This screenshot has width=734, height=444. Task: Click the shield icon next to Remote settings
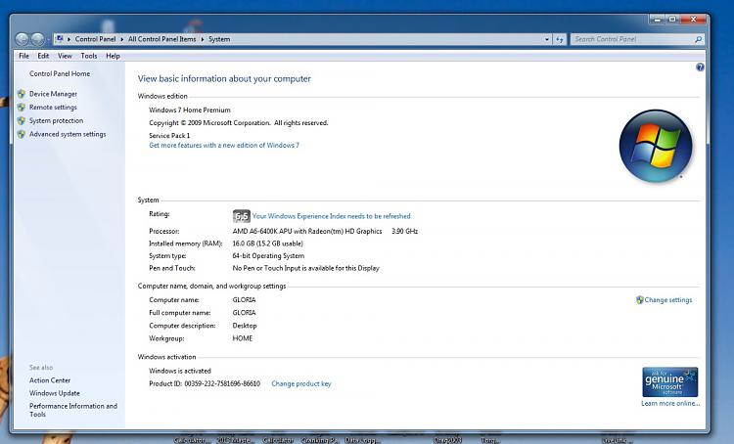coord(22,108)
